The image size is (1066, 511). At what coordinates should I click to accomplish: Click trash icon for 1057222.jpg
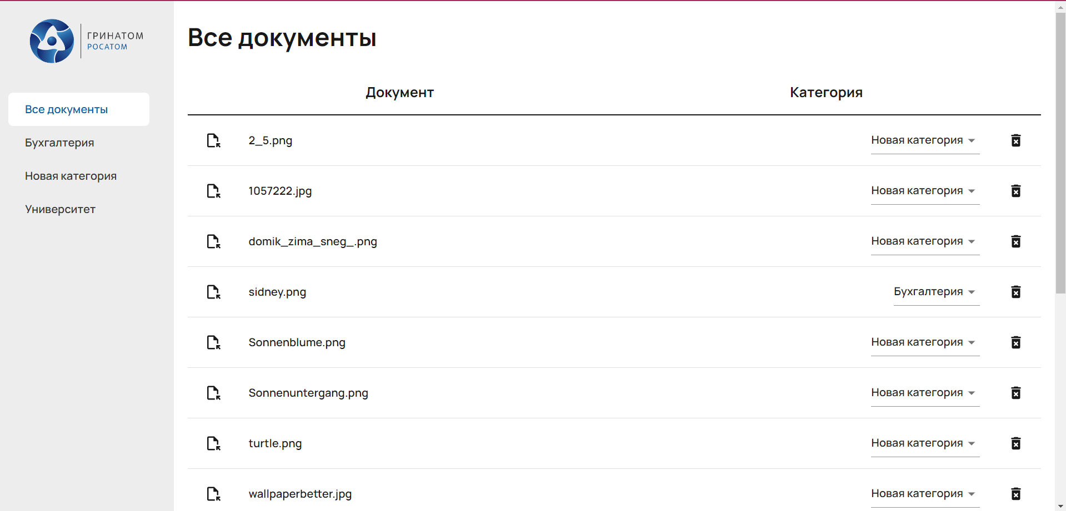[x=1015, y=191]
